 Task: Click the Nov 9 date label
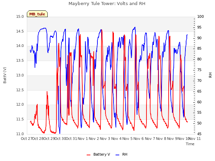click(x=172, y=139)
